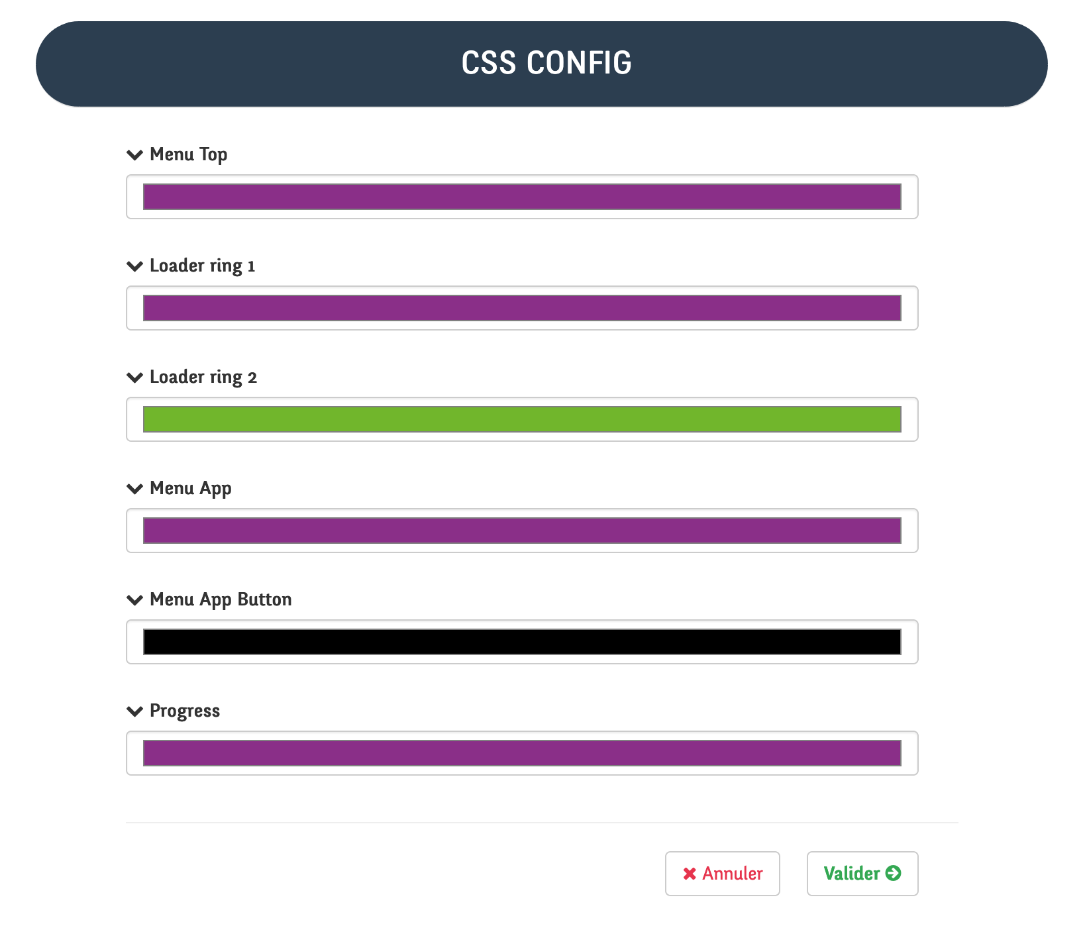
Task: Click the green arrow circle icon on Valider
Action: (894, 873)
